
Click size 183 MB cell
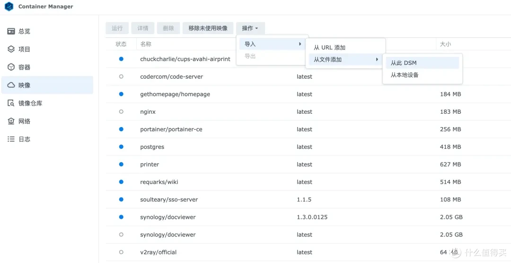coord(450,112)
